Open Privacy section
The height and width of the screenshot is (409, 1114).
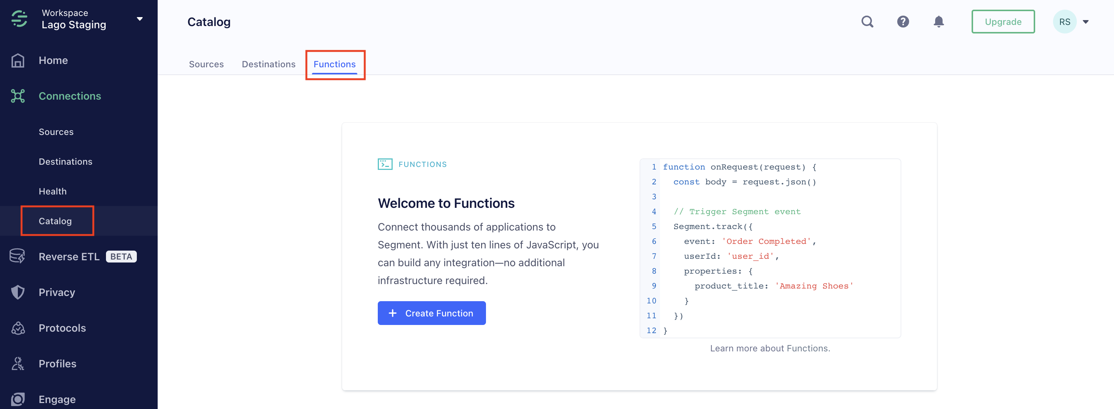[57, 292]
